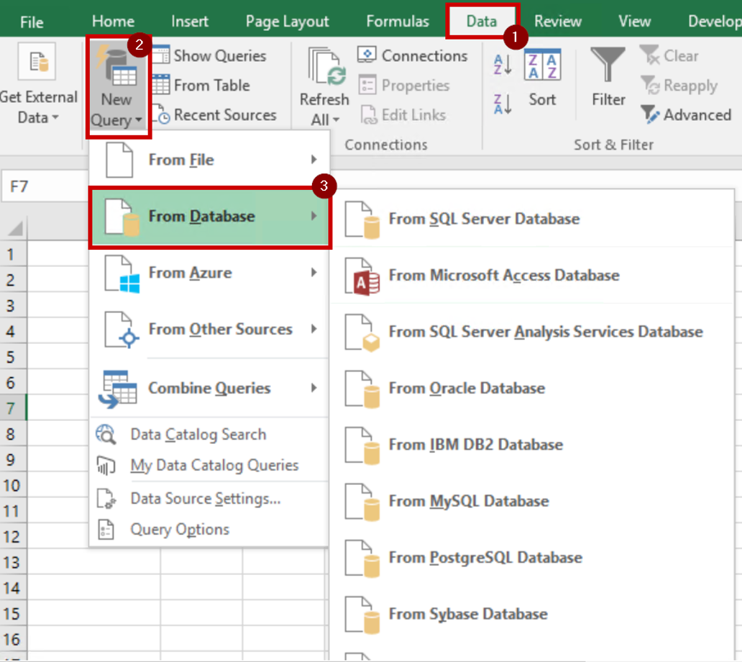Open the Get External Data dropdown arrow
This screenshot has width=742, height=662.
click(x=55, y=117)
